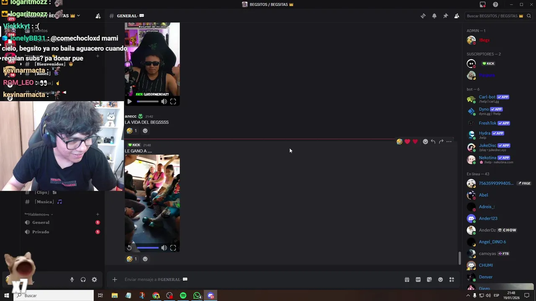Open more options in message hover toolbar
Viewport: 536px width, 301px height.
coord(449,142)
